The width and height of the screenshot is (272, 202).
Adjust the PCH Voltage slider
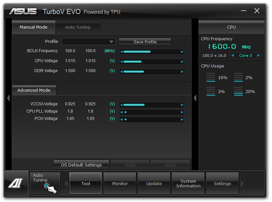point(152,119)
